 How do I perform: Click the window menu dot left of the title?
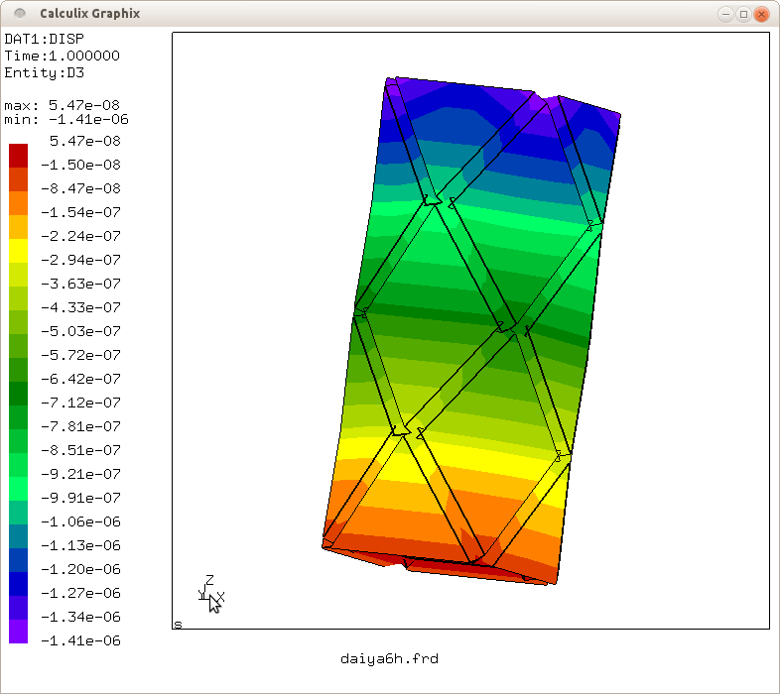coord(20,14)
